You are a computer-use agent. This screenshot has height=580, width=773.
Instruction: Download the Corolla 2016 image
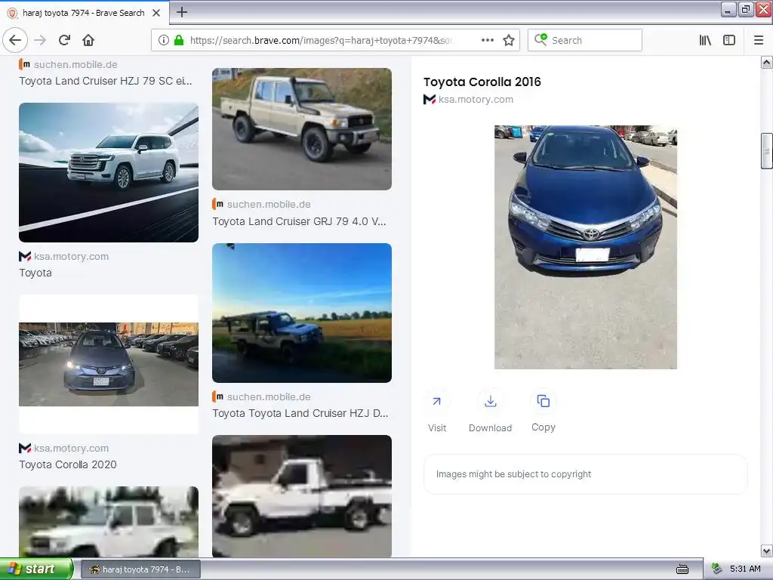point(490,402)
